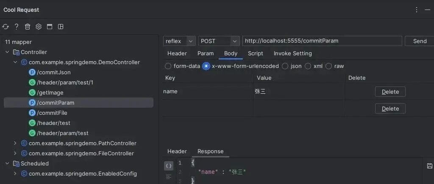Open the three-dot options menu

417,10
